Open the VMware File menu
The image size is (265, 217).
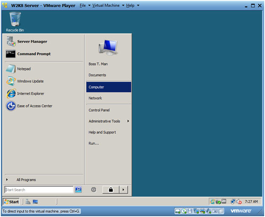pos(83,5)
